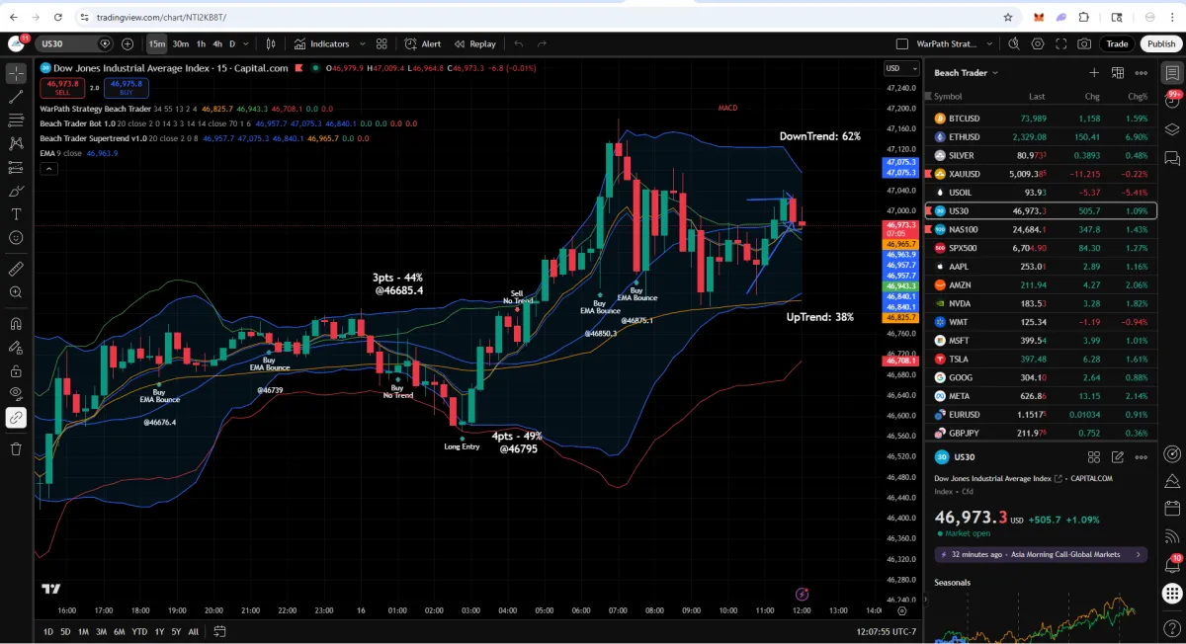Select the brush drawing tool
Viewport: 1186px width, 644px height.
click(16, 191)
